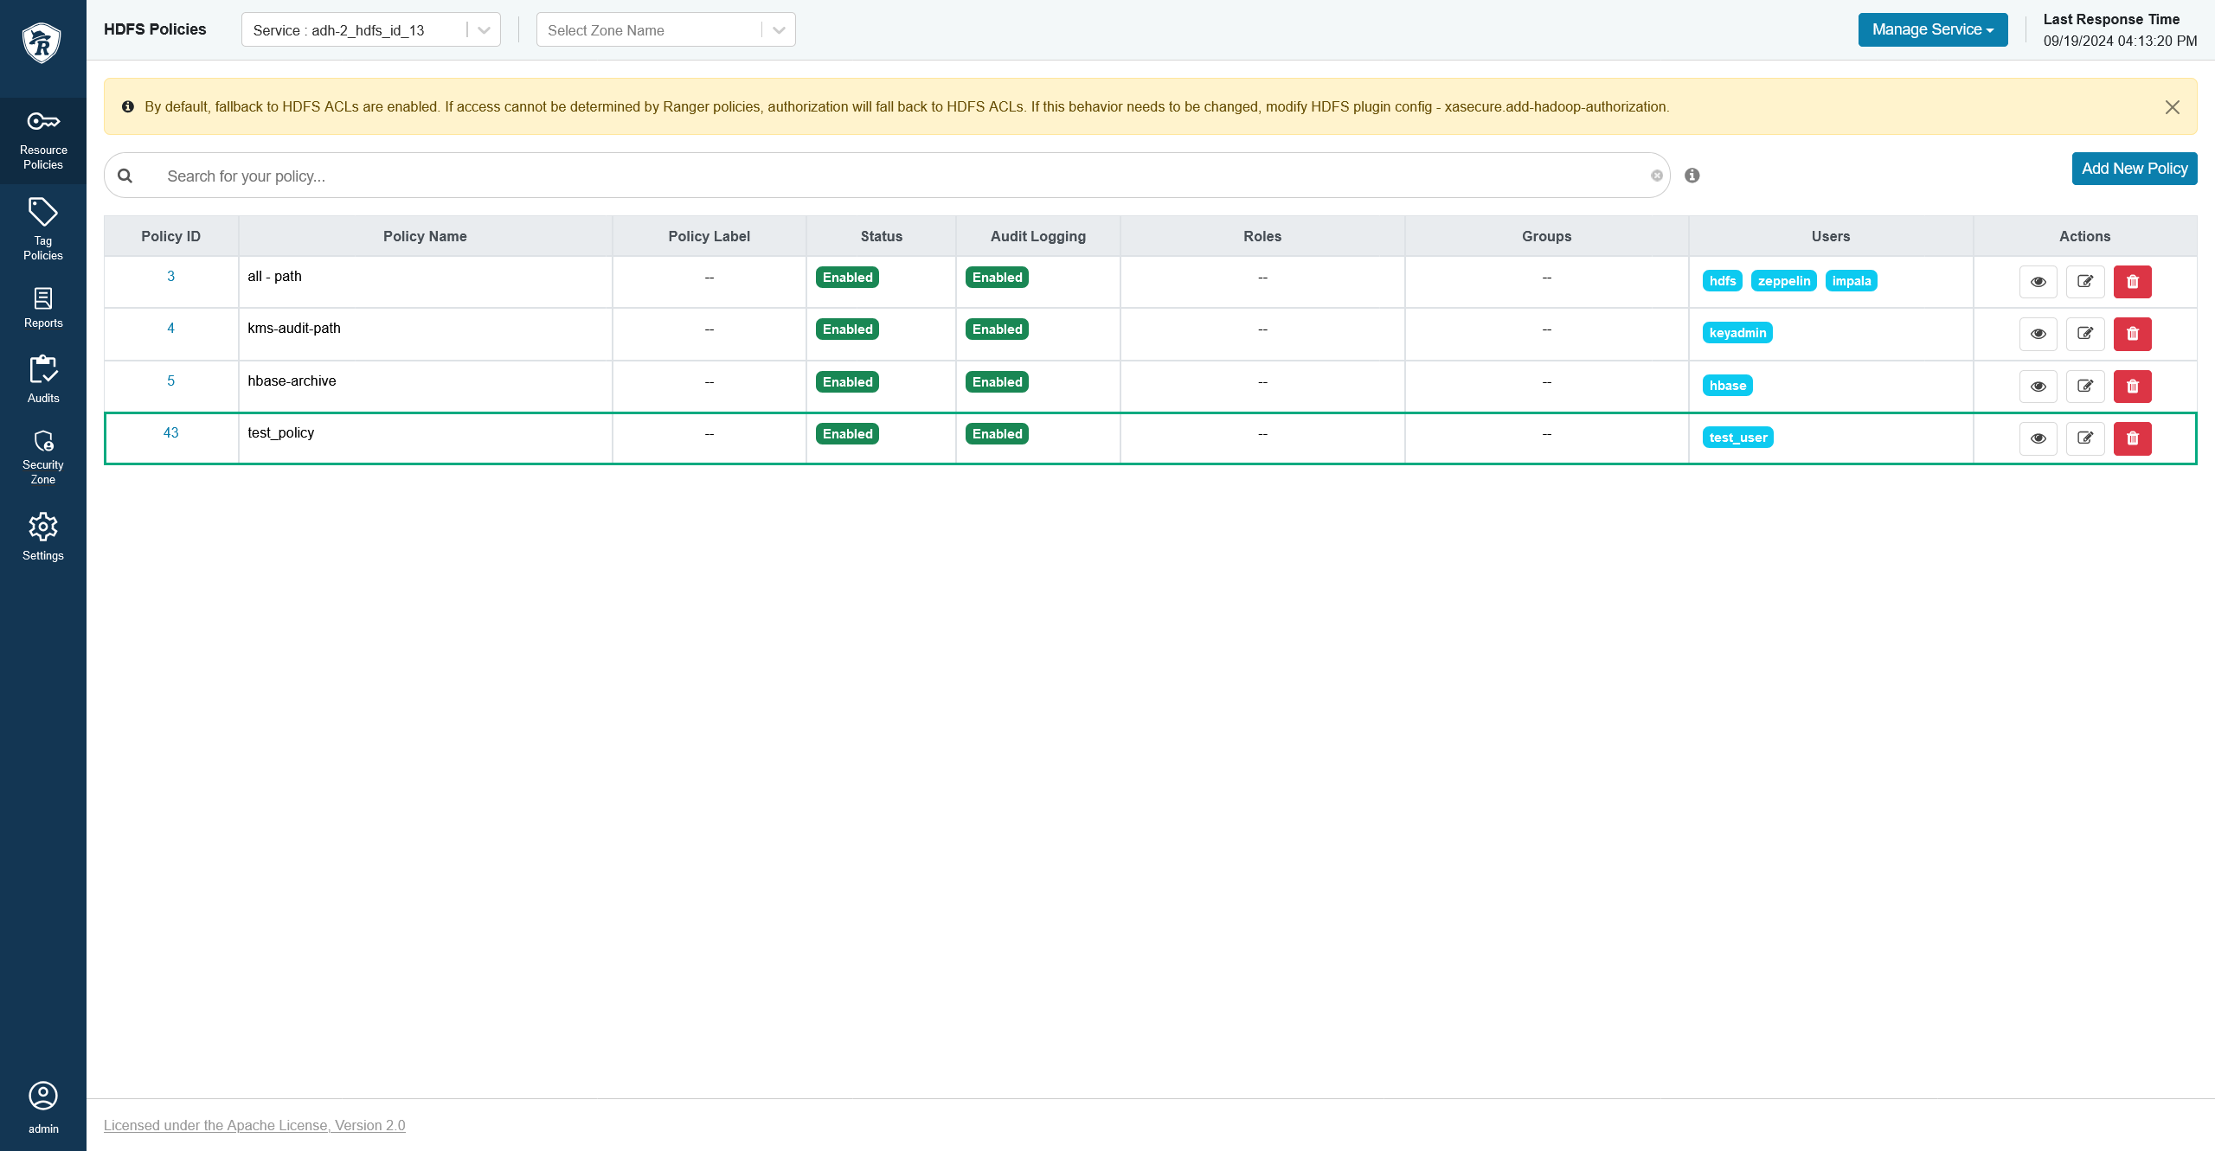2215x1151 pixels.
Task: Open Tag Policies in sidebar
Action: [43, 230]
